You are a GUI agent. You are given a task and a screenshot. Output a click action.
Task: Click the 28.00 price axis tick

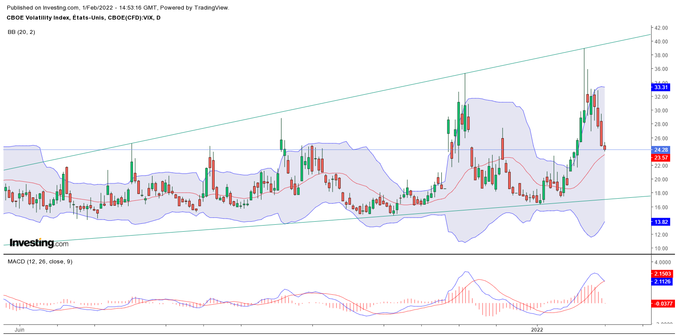pos(661,124)
